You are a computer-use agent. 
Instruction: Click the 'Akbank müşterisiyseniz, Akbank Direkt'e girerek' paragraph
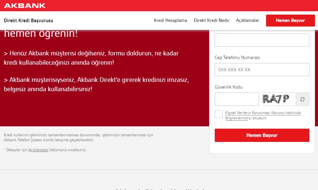(x=96, y=84)
